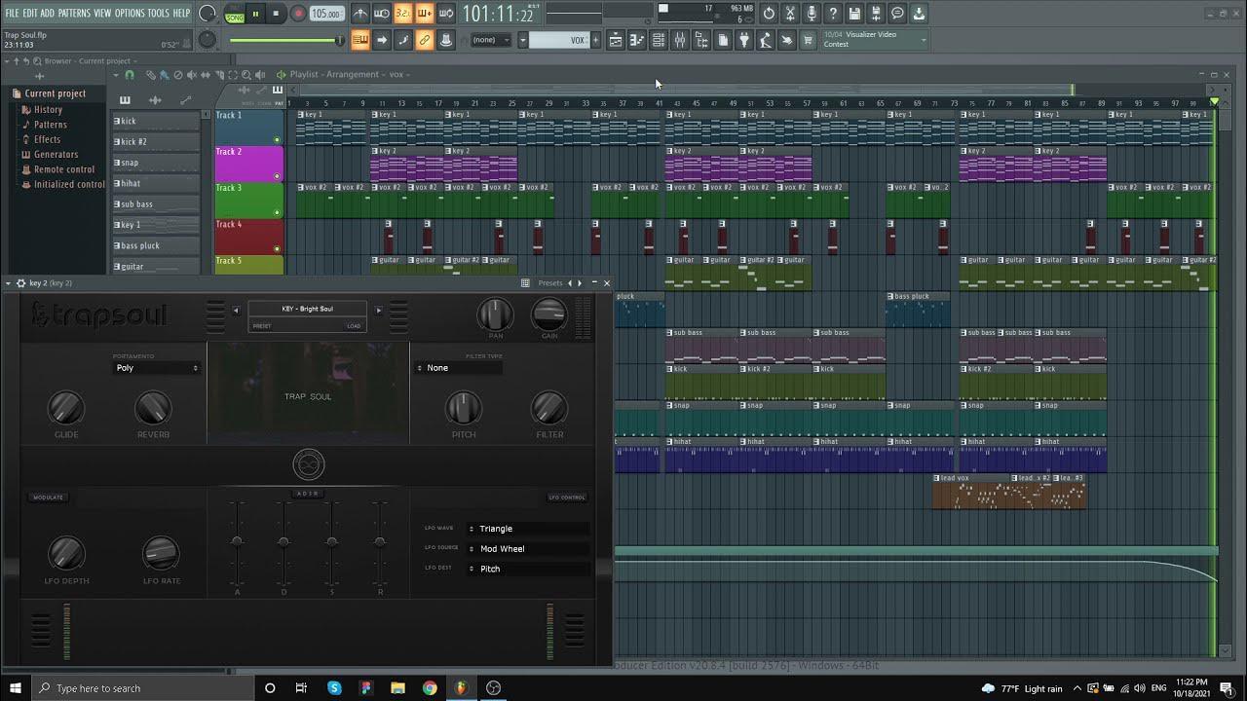The height and width of the screenshot is (701, 1247).
Task: Select the playlist zoom magnifier tool
Action: point(246,75)
